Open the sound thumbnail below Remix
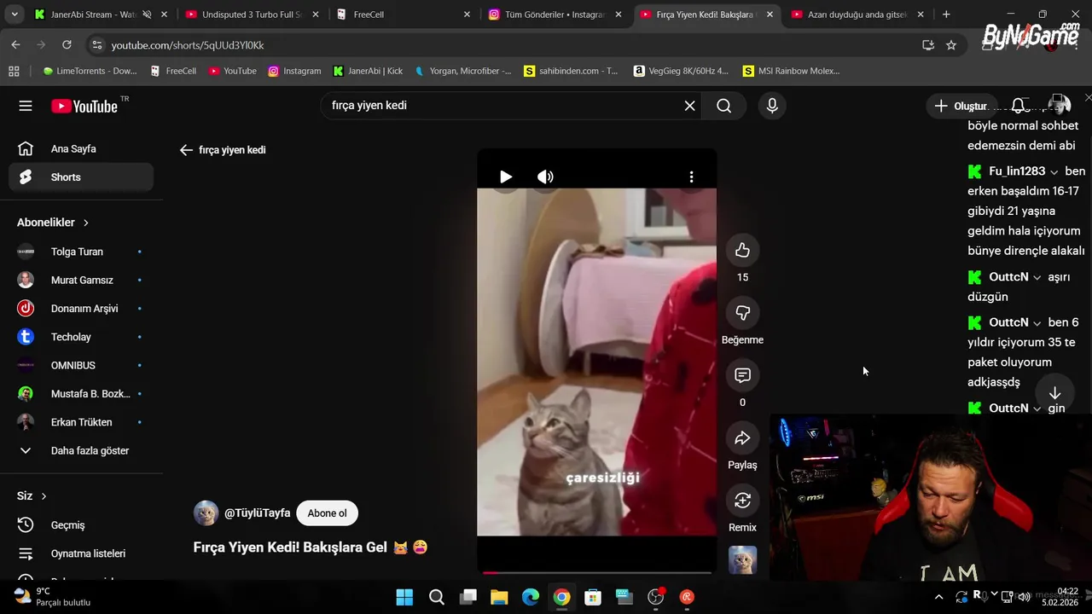Screen dimensions: 1092x614 click(x=742, y=559)
